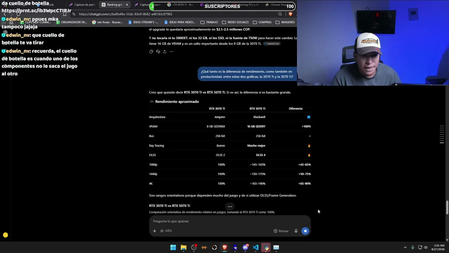
Task: Open the hooded-figure app in the taskbar
Action: 235,247
